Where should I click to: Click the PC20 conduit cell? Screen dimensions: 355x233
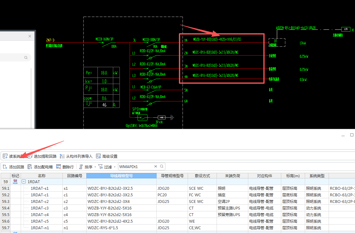point(172,195)
